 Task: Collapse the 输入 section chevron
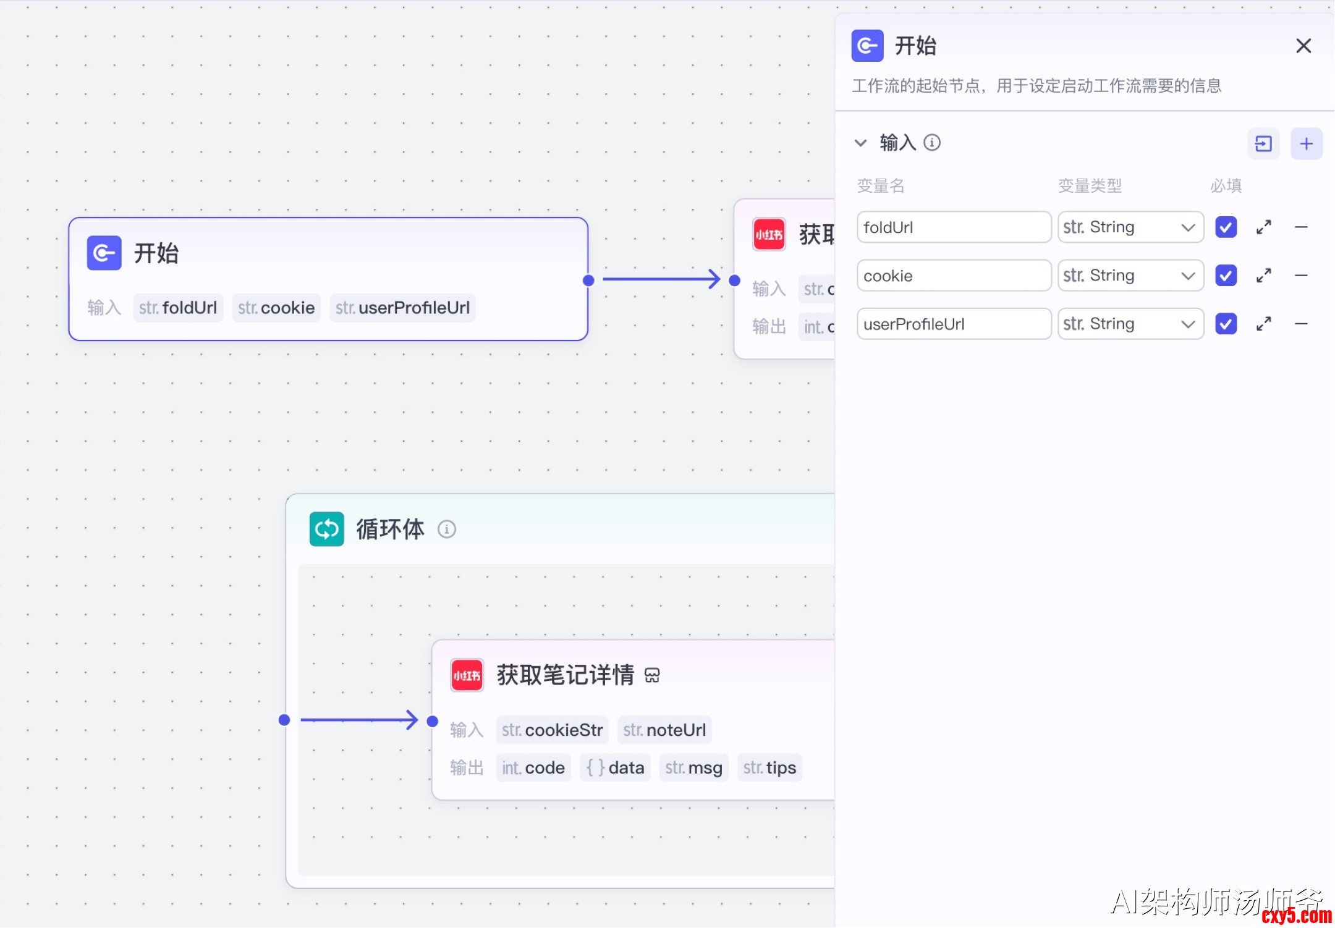[x=860, y=143]
